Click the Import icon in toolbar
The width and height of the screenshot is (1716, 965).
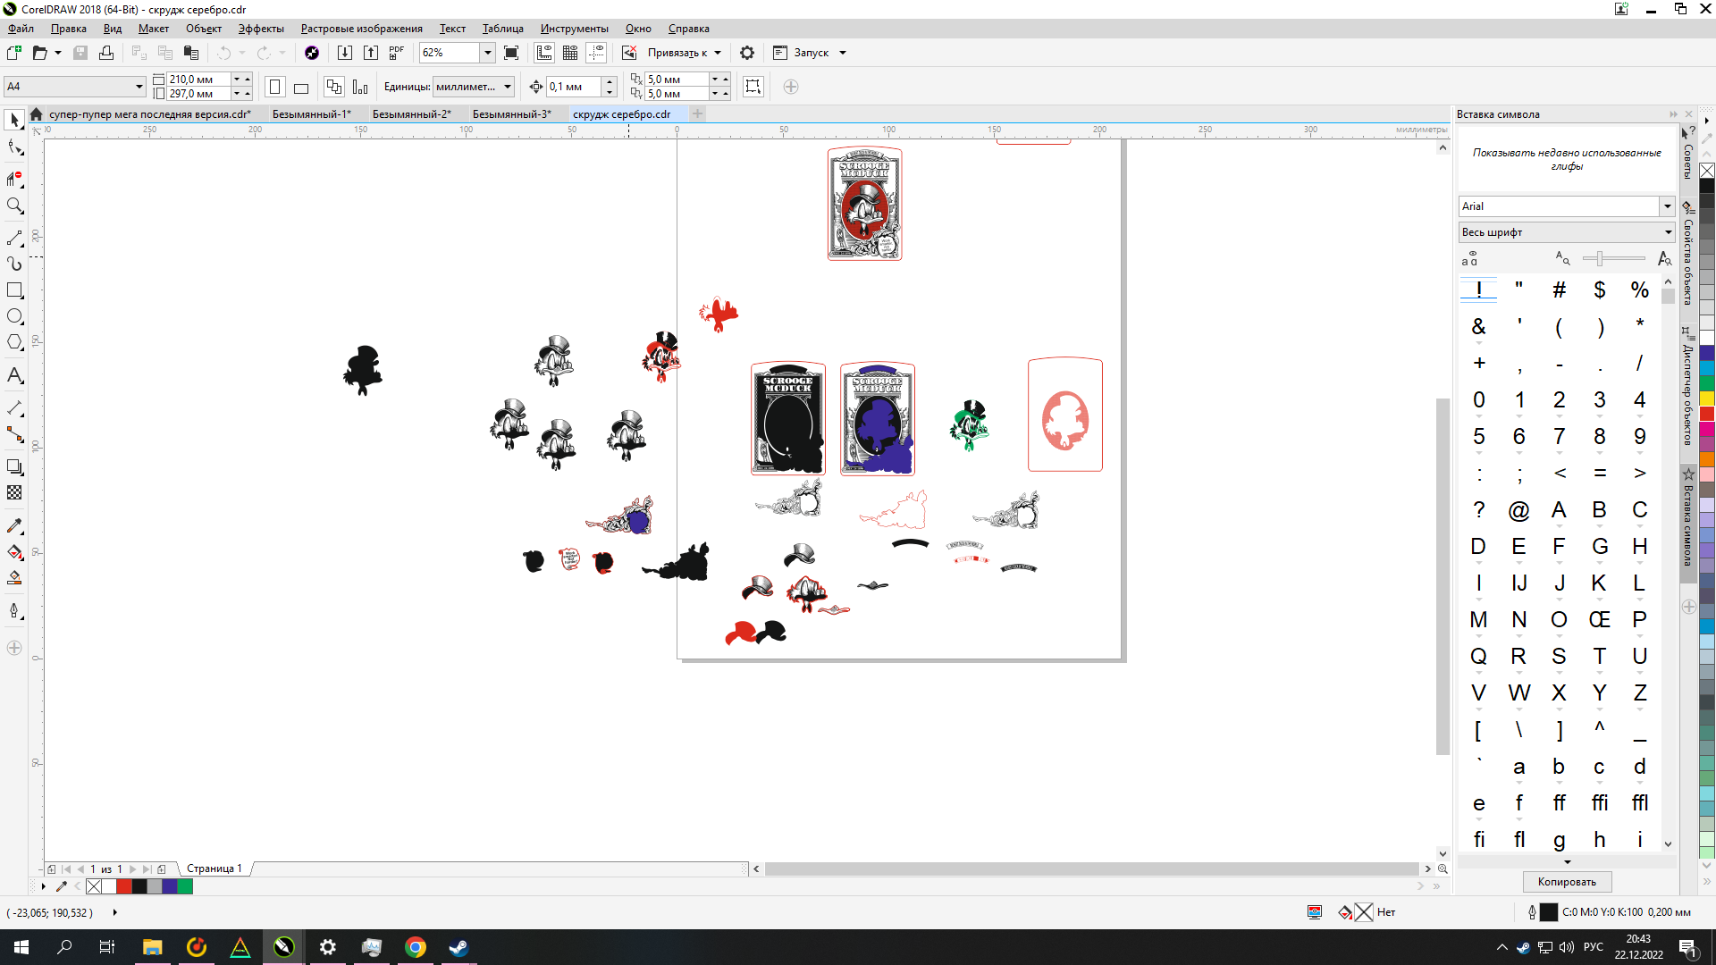coord(344,53)
